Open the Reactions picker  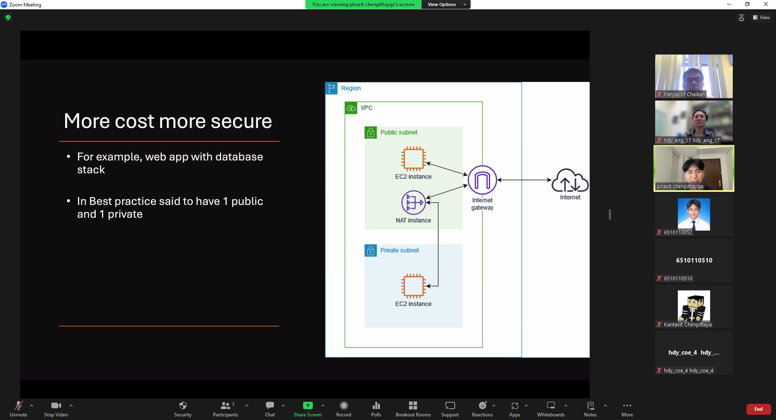(x=482, y=409)
